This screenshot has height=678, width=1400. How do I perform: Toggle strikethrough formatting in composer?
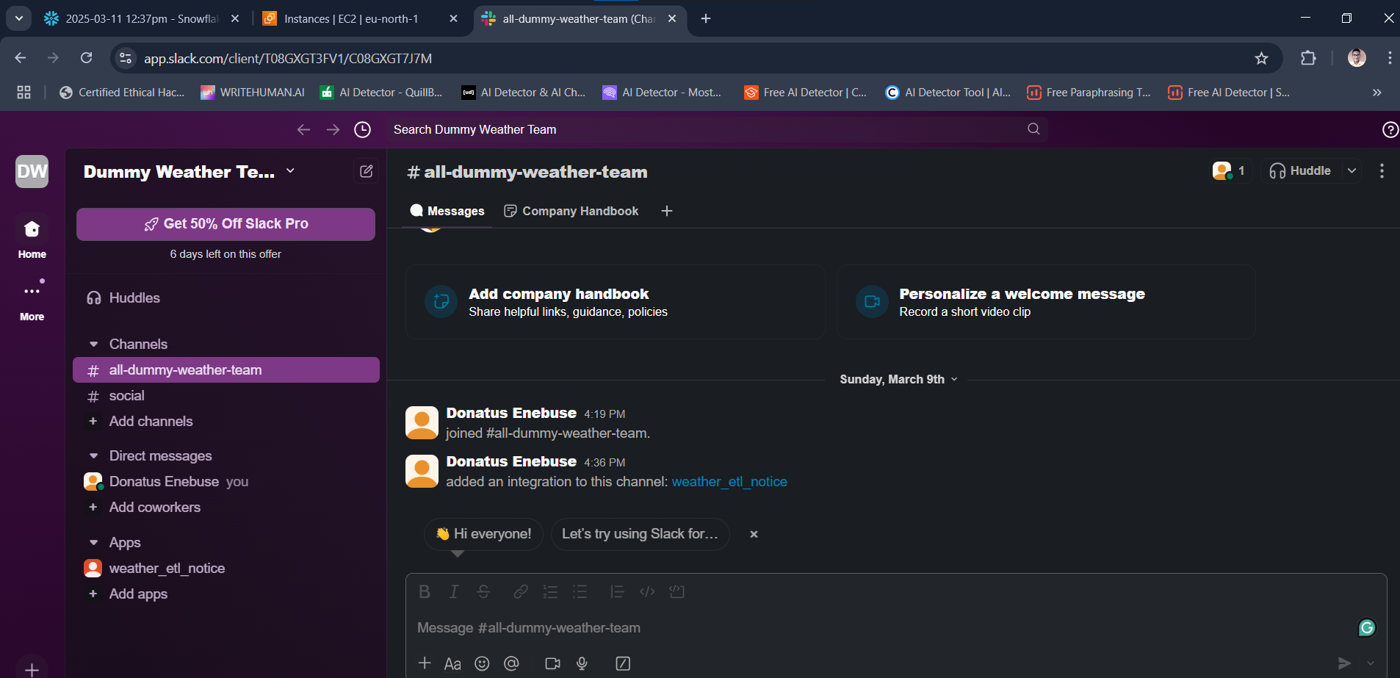click(x=483, y=592)
